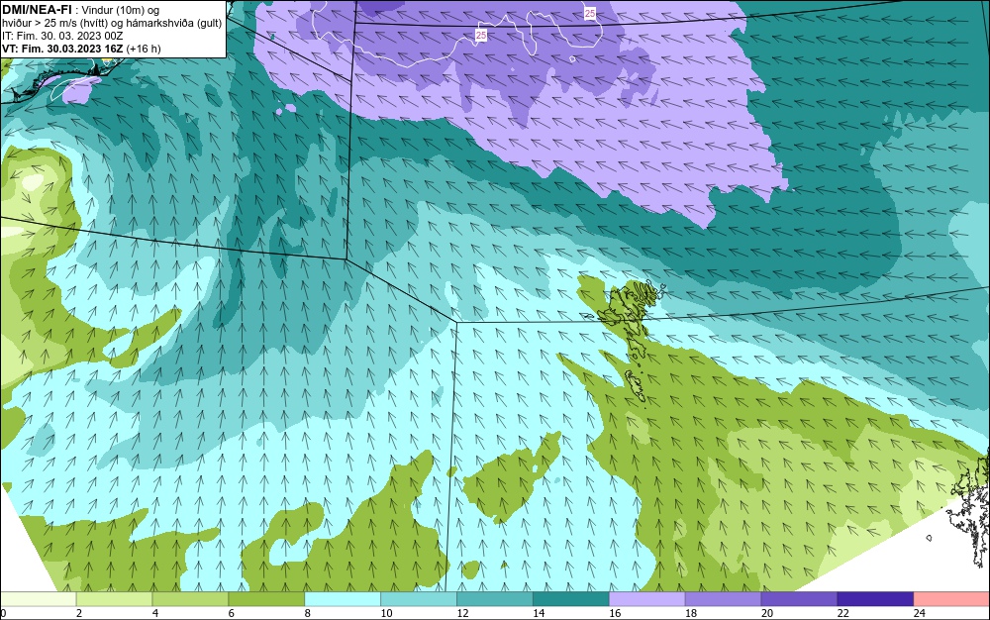This screenshot has width=990, height=620.
Task: Click the legend scale number 4
Action: coord(155,613)
